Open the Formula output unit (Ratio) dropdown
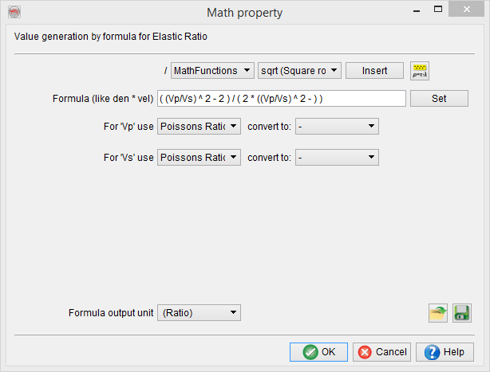This screenshot has height=372, width=490. point(199,313)
